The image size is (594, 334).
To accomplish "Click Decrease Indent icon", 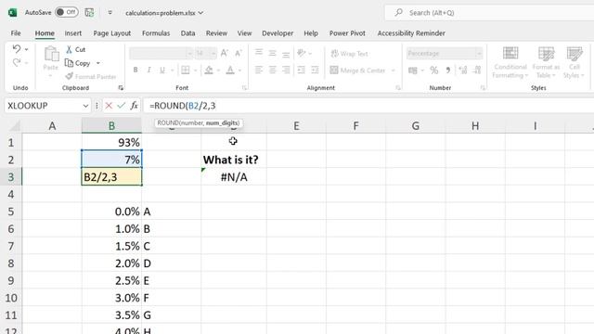I will [x=301, y=71].
